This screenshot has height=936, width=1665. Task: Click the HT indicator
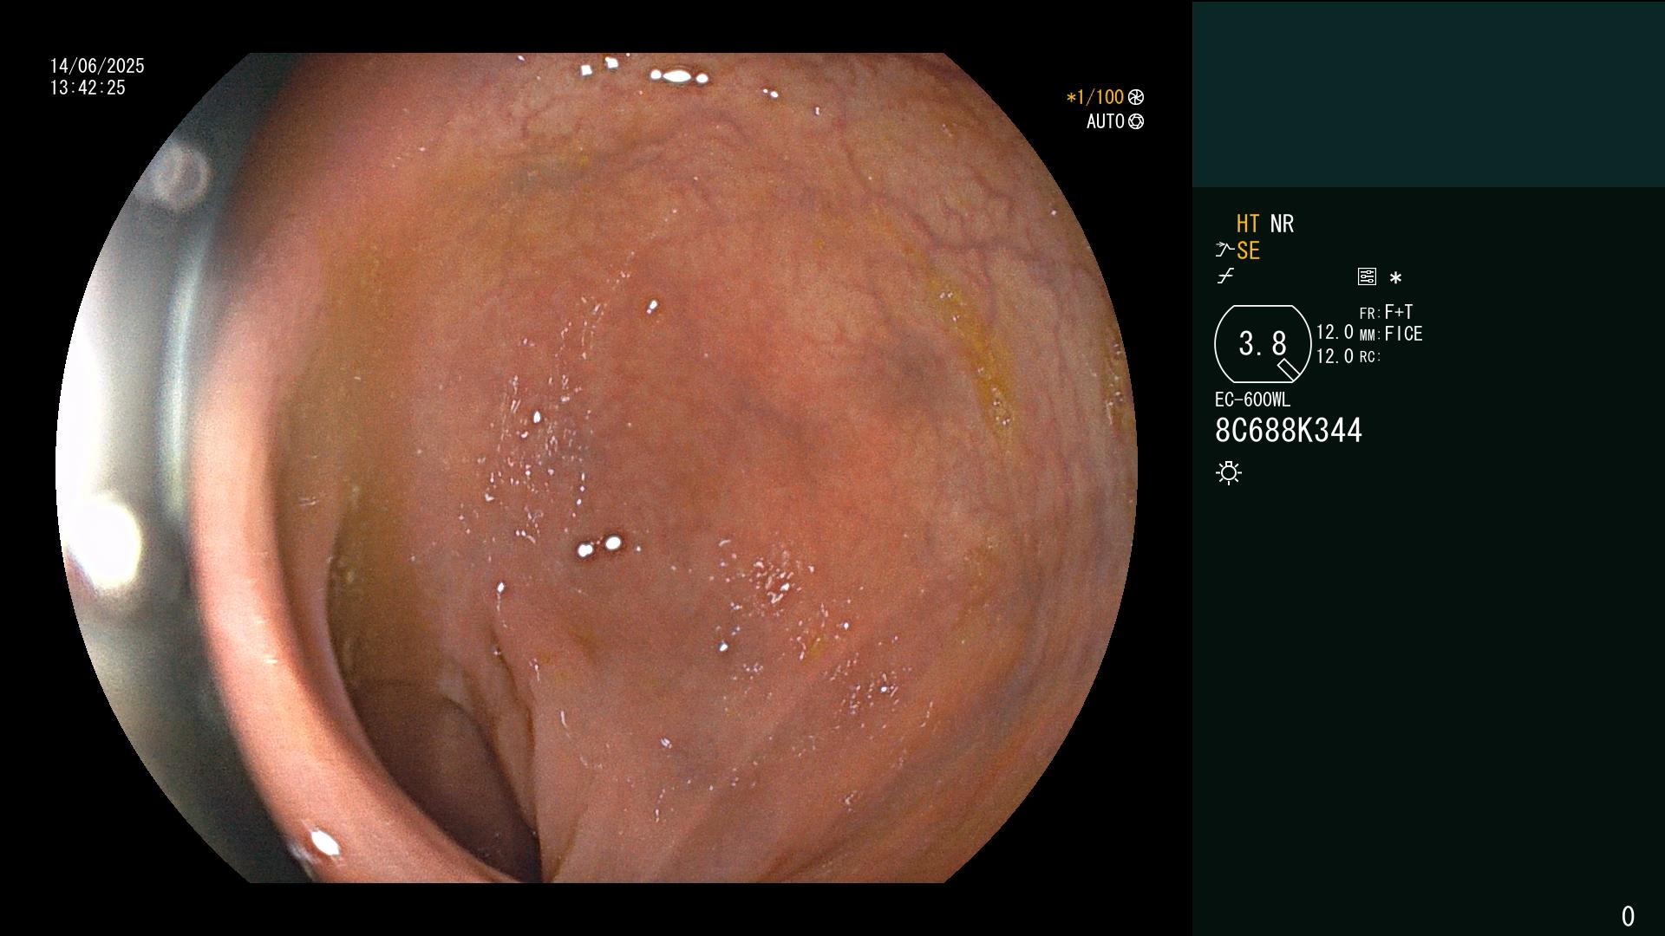pyautogui.click(x=1248, y=224)
